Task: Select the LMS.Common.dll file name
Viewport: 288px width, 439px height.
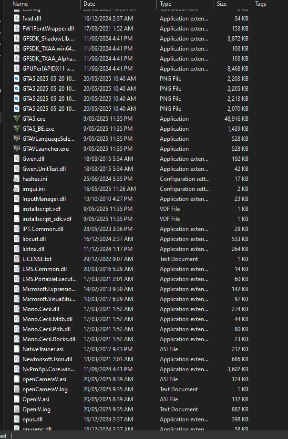Action: [x=44, y=269]
